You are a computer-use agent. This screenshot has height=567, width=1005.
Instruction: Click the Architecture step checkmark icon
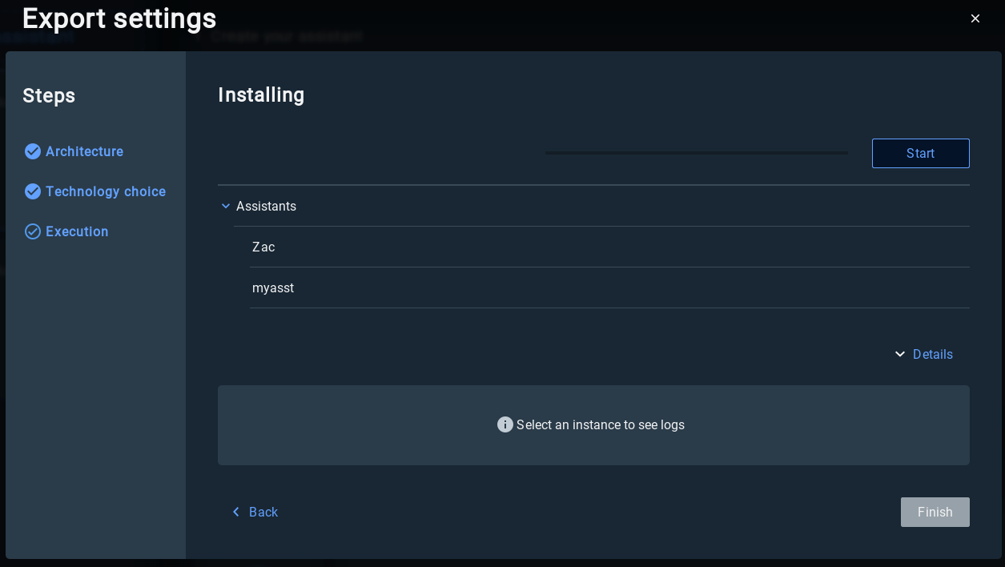(33, 151)
